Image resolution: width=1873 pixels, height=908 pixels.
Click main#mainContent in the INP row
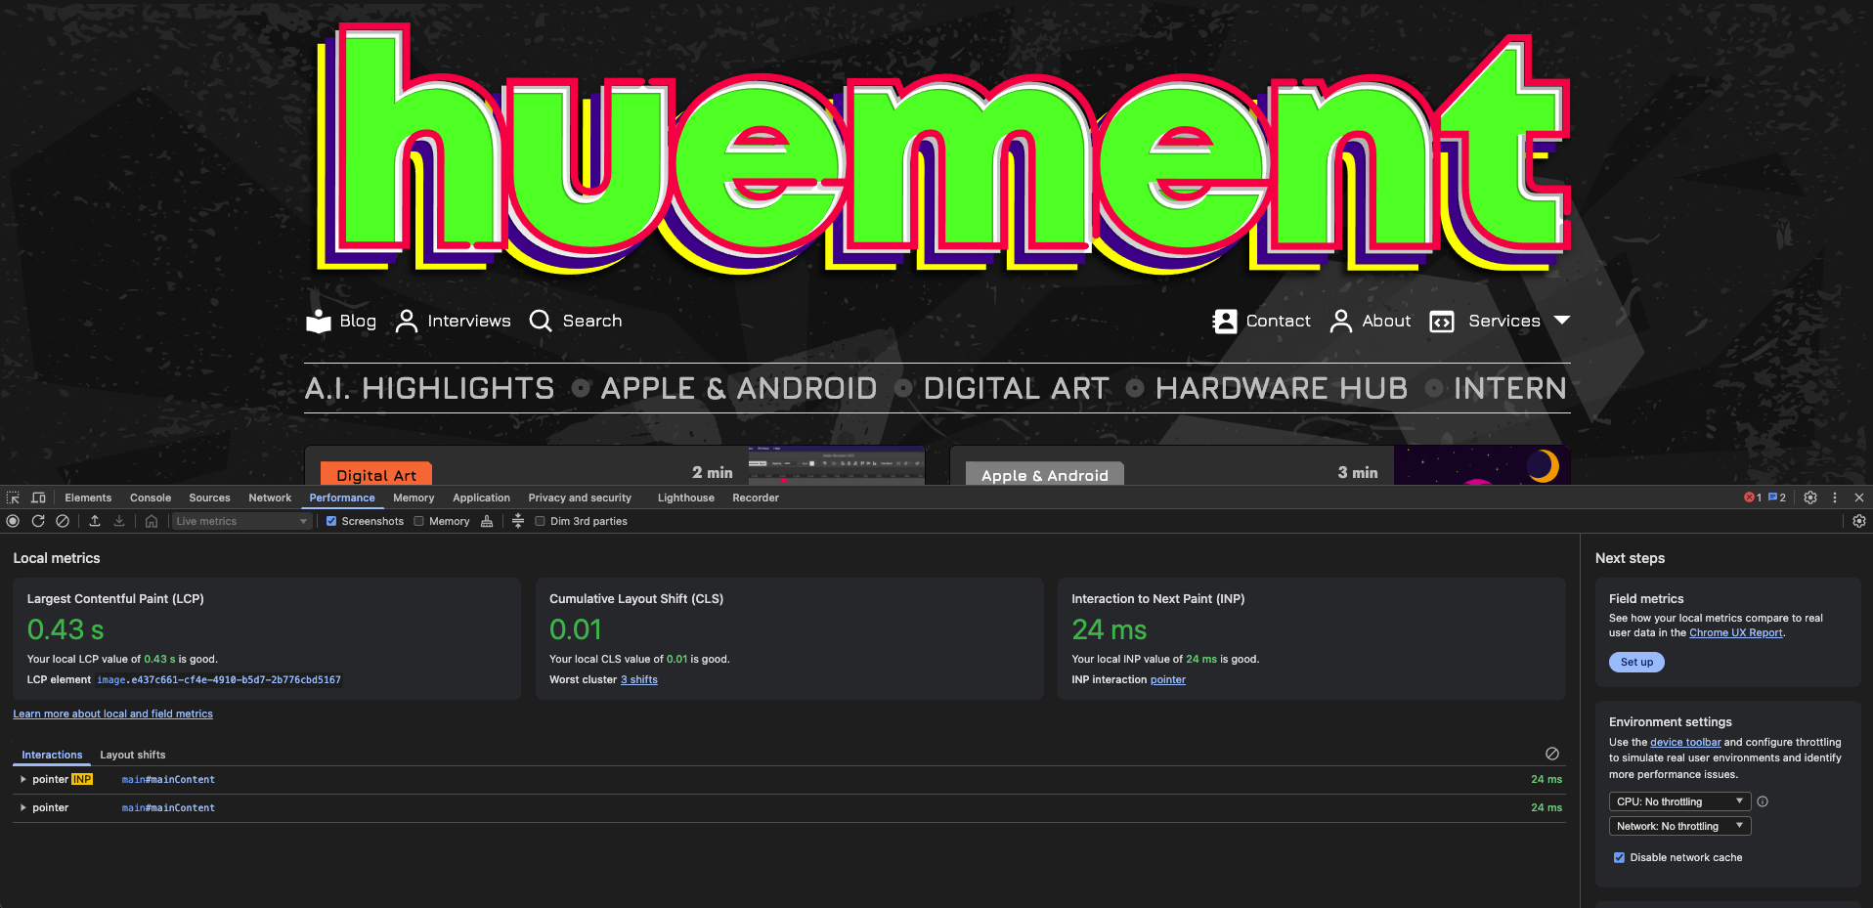[x=168, y=779]
